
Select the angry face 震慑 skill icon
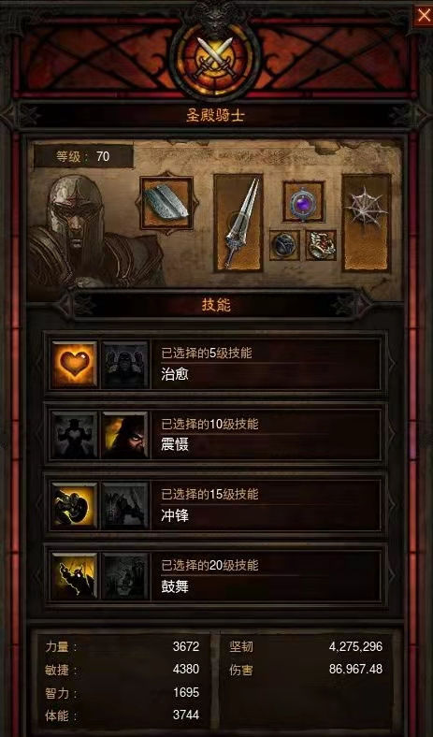125,435
